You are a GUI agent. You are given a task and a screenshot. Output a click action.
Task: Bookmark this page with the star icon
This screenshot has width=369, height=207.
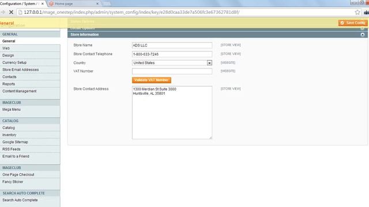coord(357,12)
